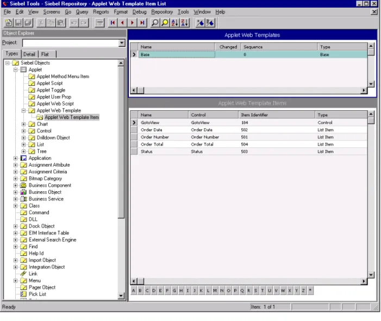The width and height of the screenshot is (381, 321).
Task: Click the Undo toolbar icon
Action: [x=73, y=23]
